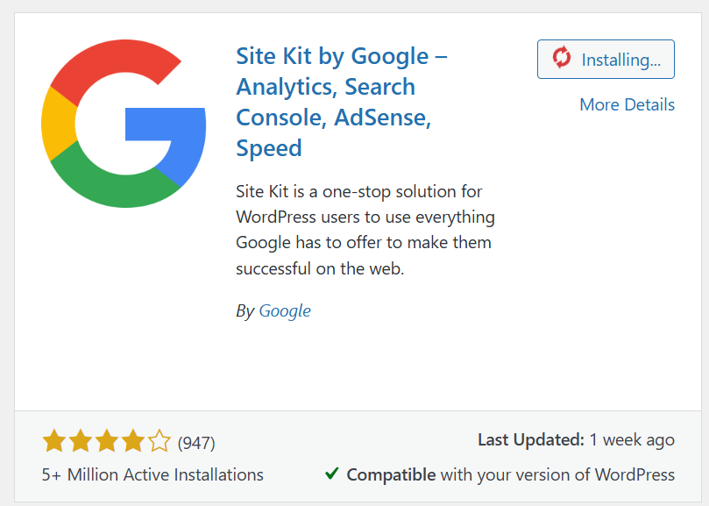Visit the Google author link
This screenshot has height=506, width=709.
tap(285, 310)
